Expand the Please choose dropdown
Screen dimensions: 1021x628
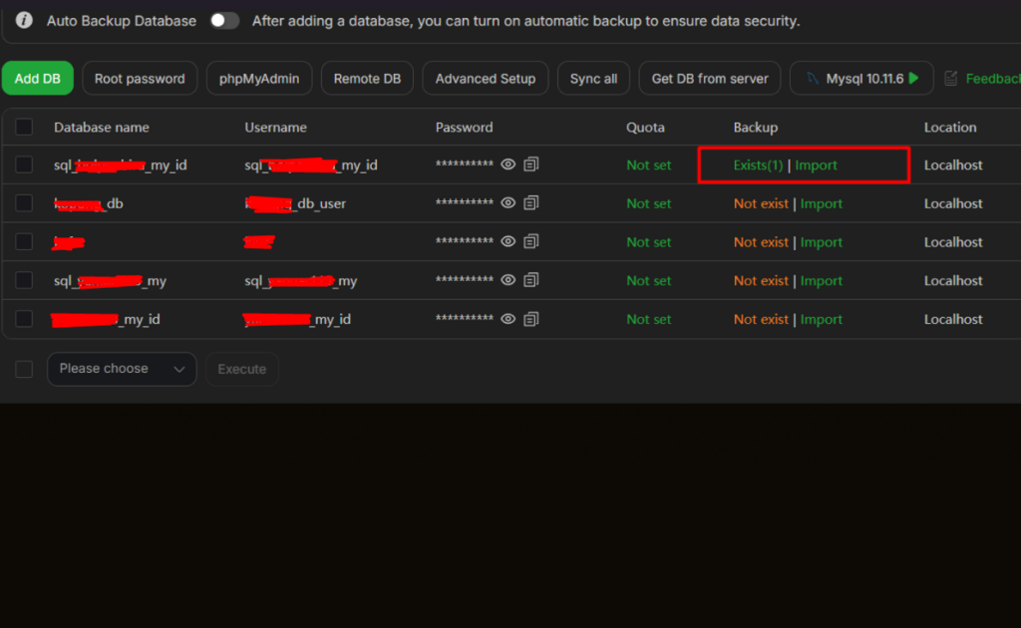coord(122,369)
